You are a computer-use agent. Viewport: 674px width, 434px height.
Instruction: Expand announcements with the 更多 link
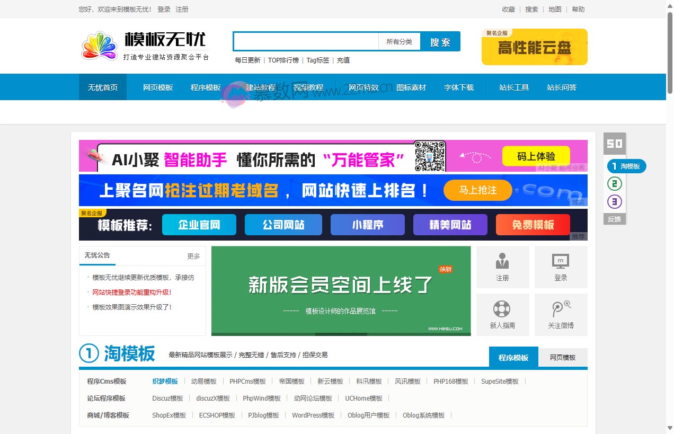193,256
